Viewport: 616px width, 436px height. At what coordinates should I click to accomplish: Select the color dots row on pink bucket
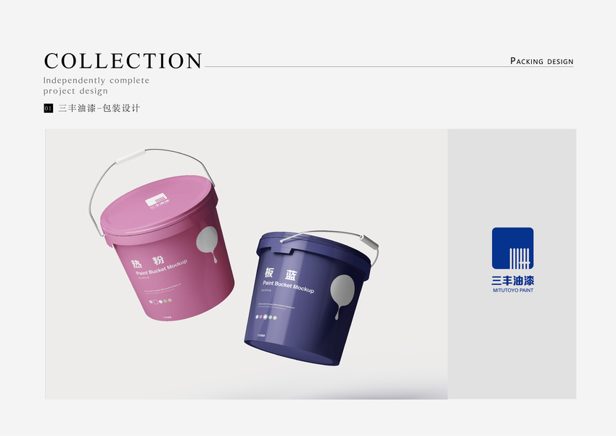(160, 302)
